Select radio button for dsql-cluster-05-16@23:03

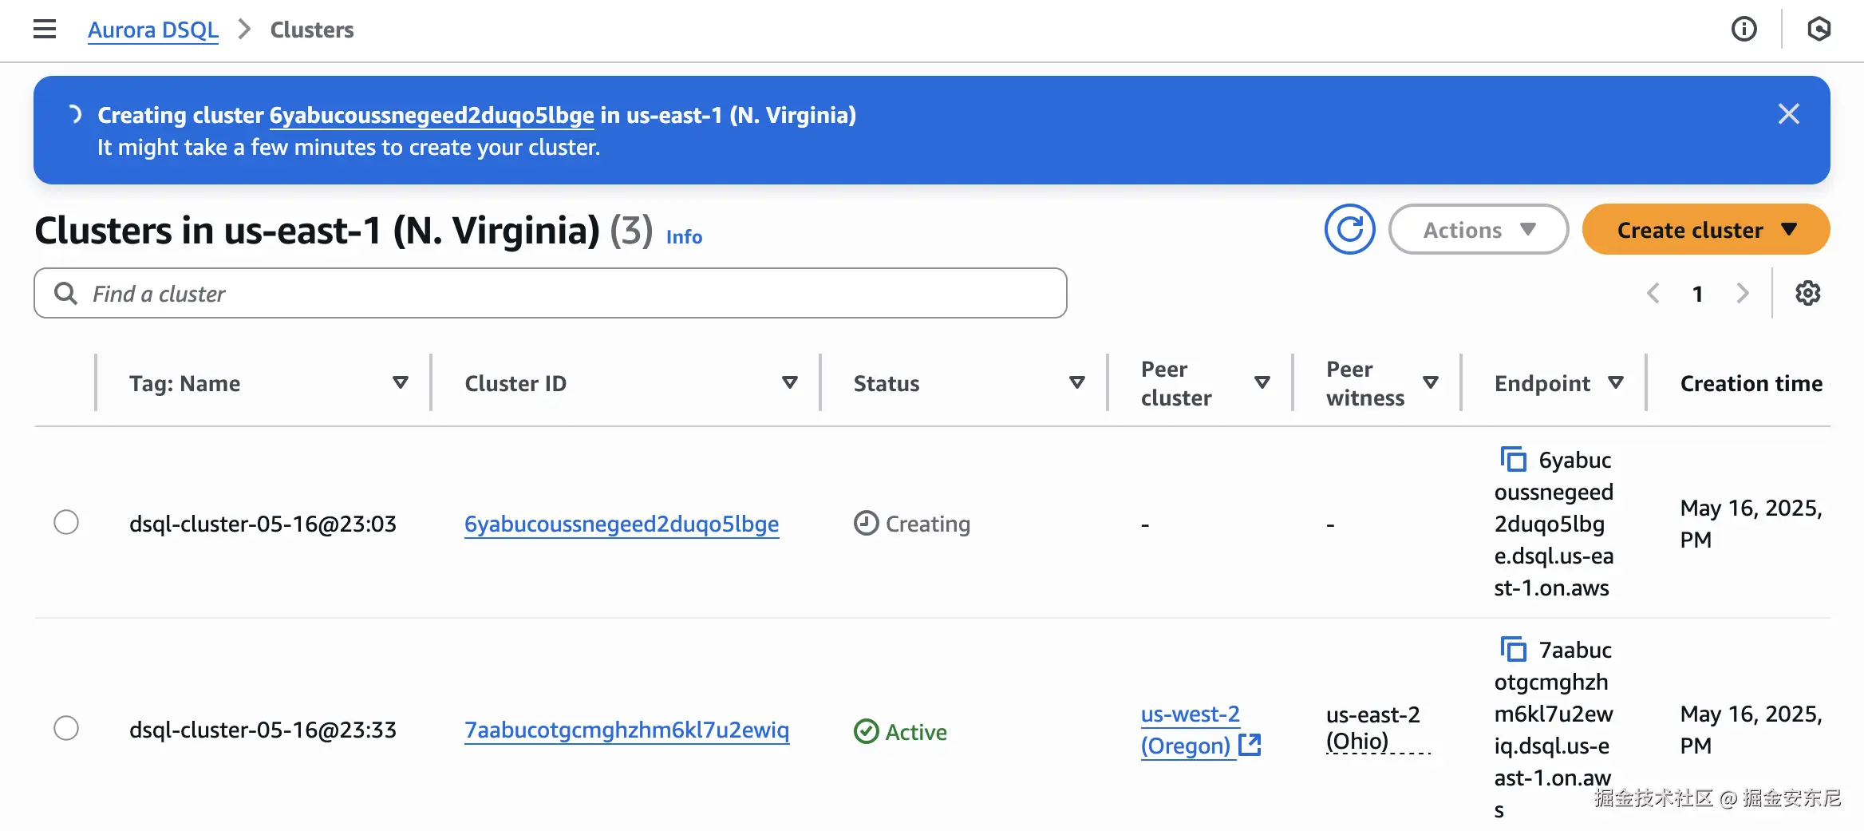(66, 523)
